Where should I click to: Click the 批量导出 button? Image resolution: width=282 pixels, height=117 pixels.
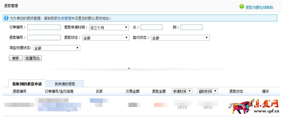pyautogui.click(x=33, y=58)
